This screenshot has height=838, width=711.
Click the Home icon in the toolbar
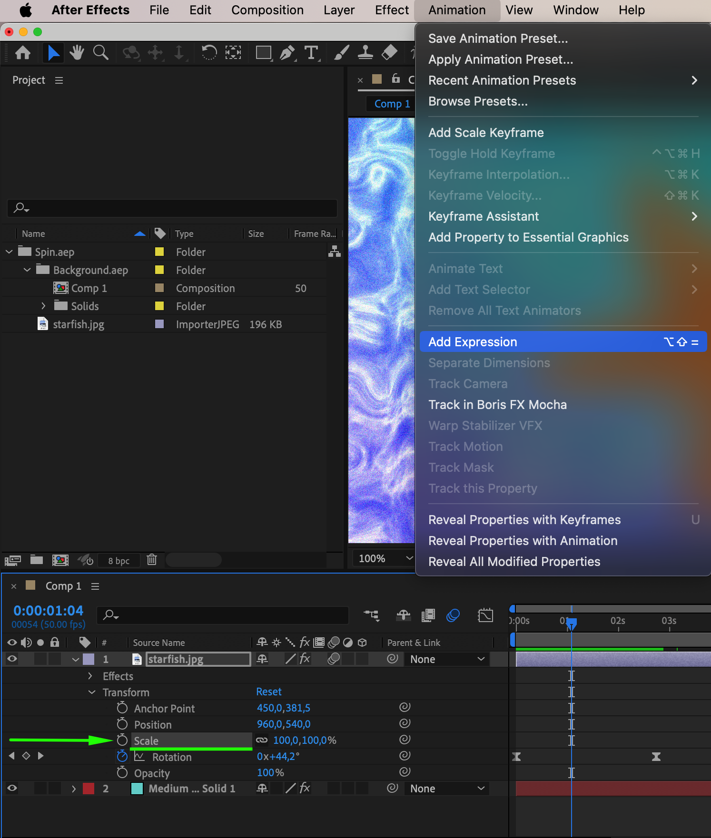pos(23,52)
